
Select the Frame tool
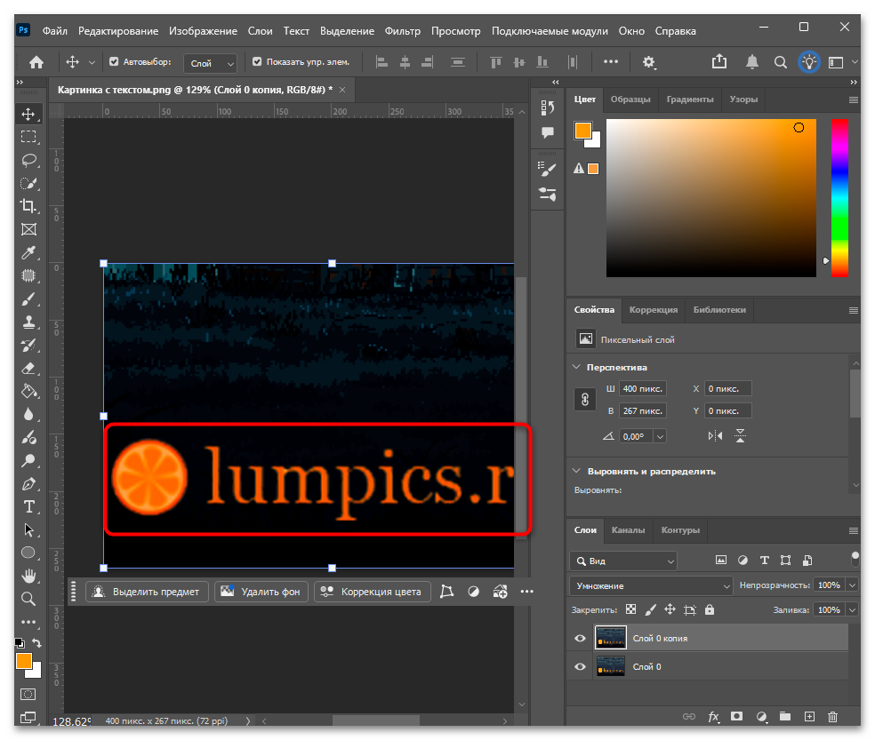coord(28,230)
